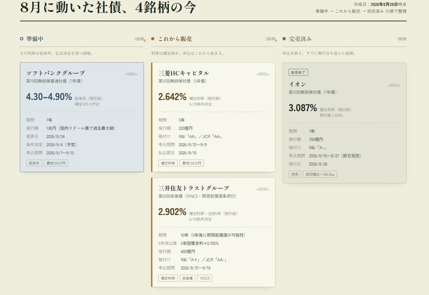This screenshot has height=295, width=429.
Task: Click 10年(5年後に期限前償還の可能性) value
Action: click(x=213, y=235)
